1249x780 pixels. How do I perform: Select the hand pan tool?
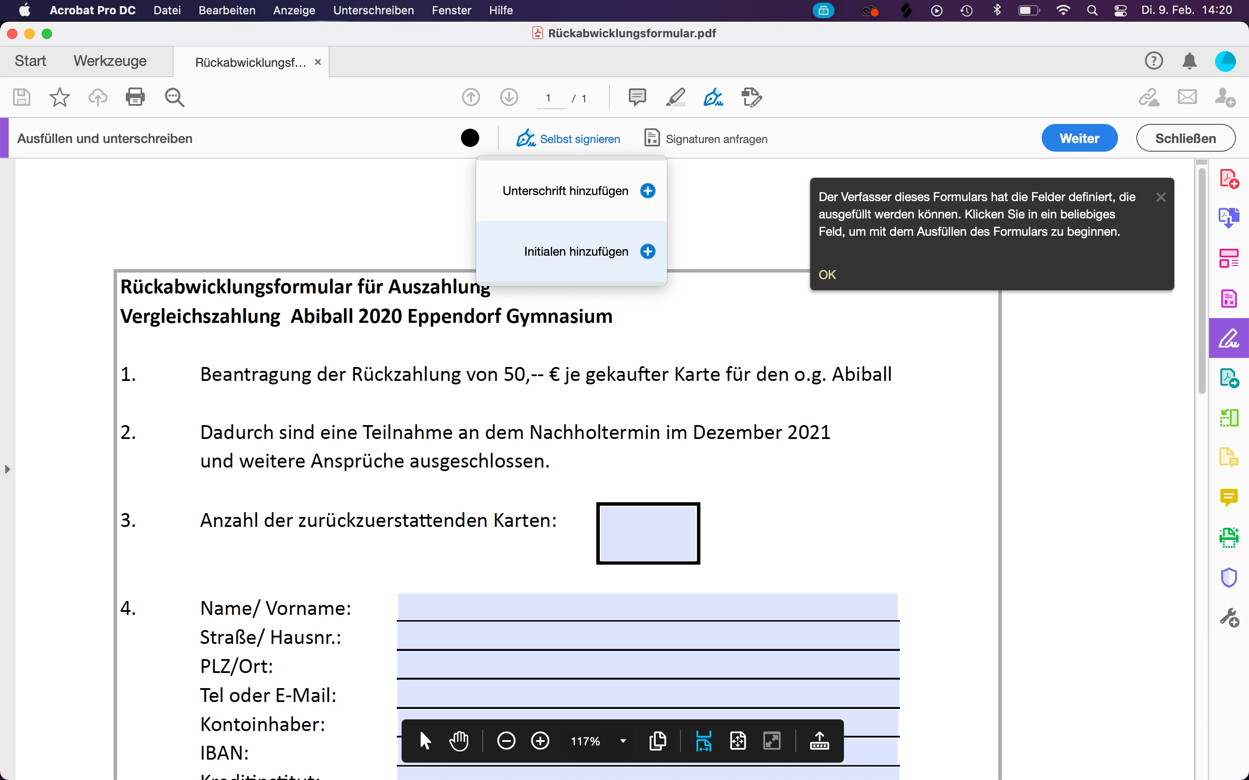458,741
